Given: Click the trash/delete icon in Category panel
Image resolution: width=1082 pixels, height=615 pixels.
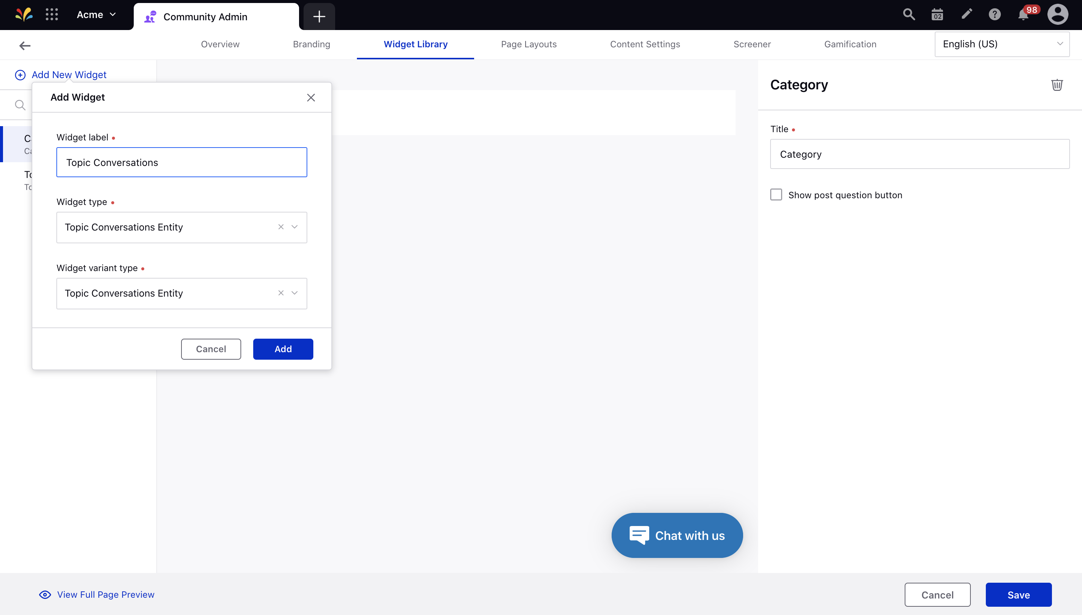Looking at the screenshot, I should point(1056,85).
